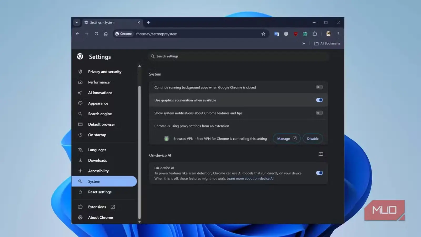Click the Browsec VPN globe icon in proxy row
The image size is (421, 237).
(166, 139)
